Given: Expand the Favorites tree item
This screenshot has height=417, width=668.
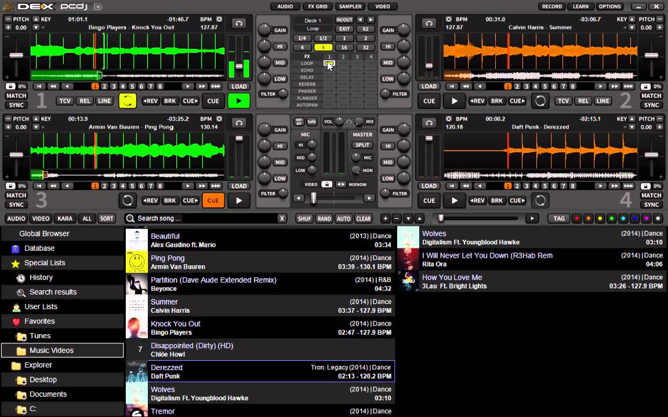Looking at the screenshot, I should pos(39,321).
